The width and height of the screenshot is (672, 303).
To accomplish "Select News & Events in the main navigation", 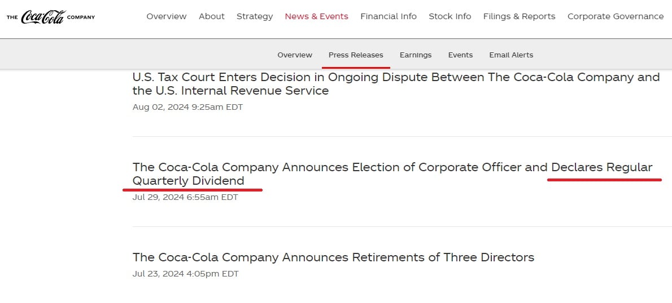I will 316,16.
